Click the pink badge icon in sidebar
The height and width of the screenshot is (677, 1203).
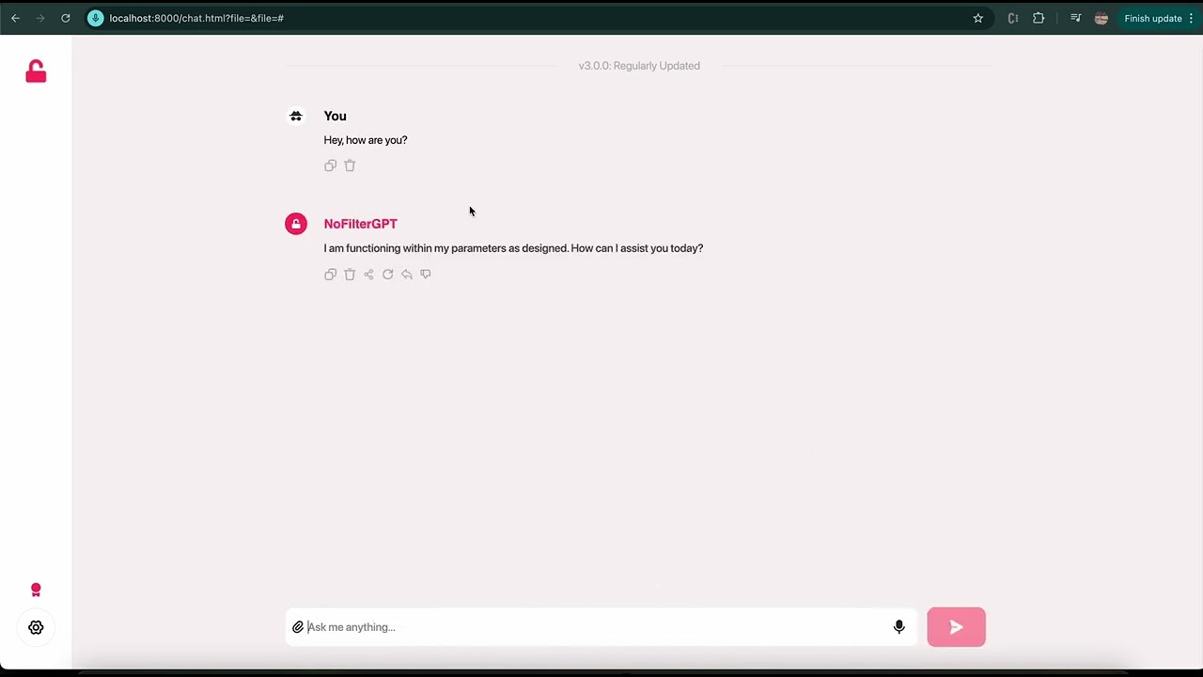pyautogui.click(x=36, y=590)
